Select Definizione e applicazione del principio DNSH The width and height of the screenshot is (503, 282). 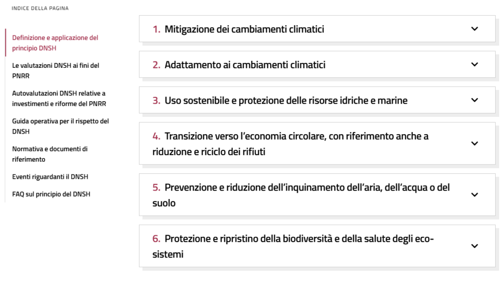tap(55, 43)
